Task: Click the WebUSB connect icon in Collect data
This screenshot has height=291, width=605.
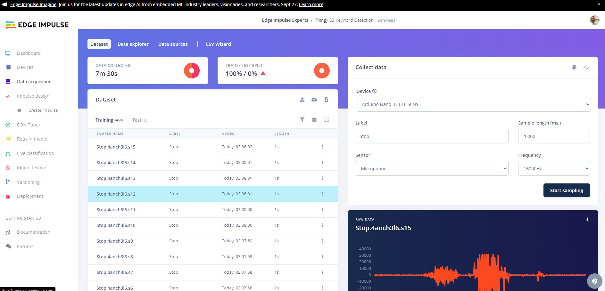Action: [x=586, y=67]
